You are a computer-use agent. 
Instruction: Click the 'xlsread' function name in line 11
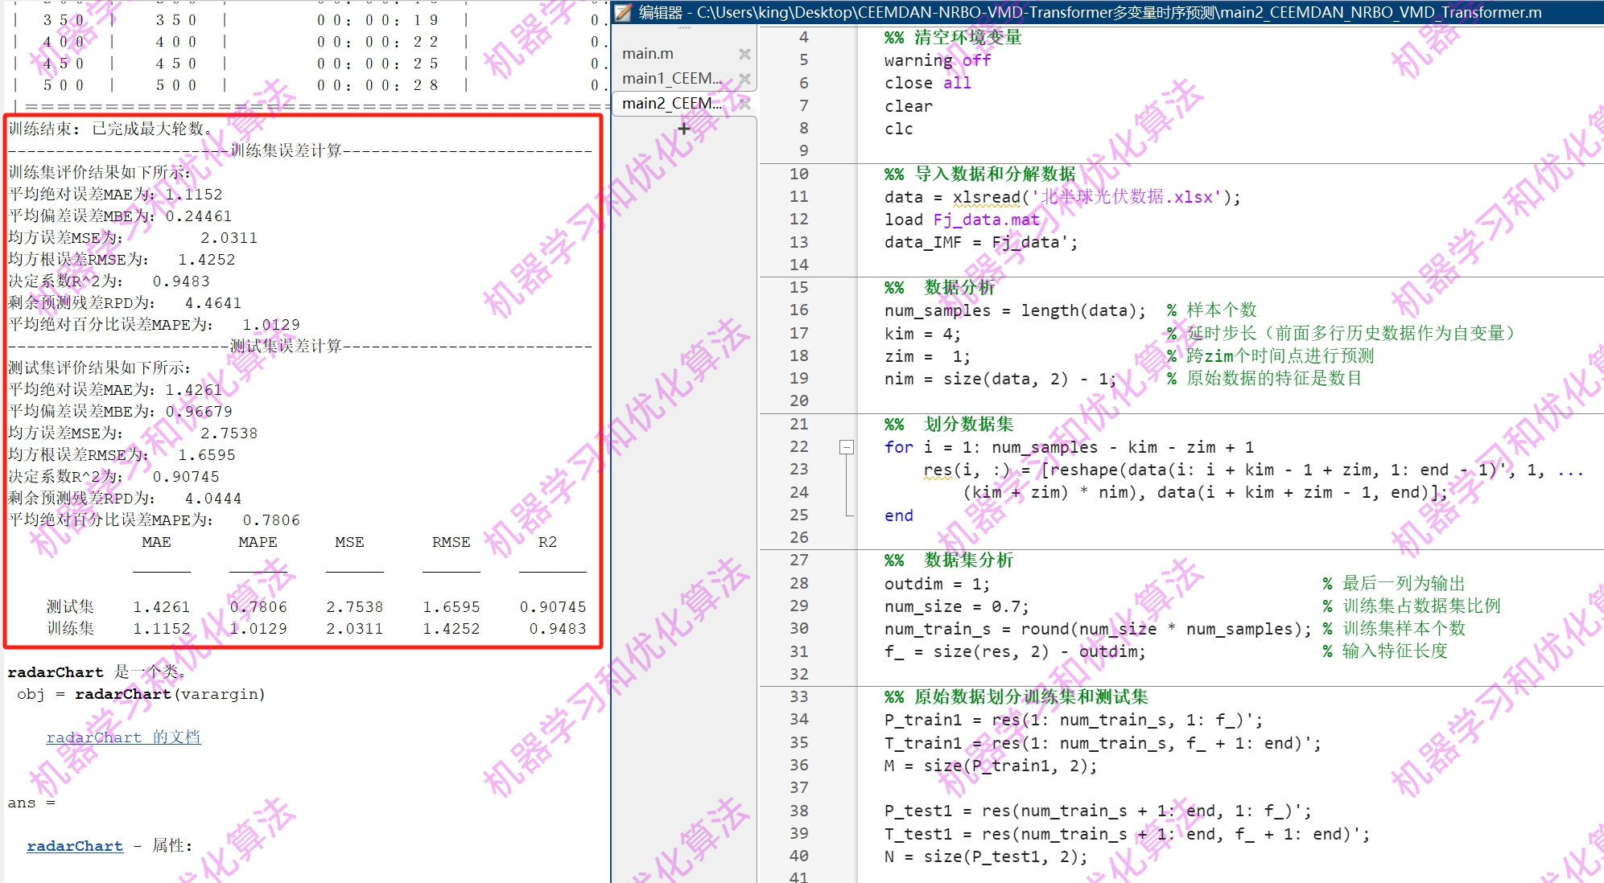(986, 197)
